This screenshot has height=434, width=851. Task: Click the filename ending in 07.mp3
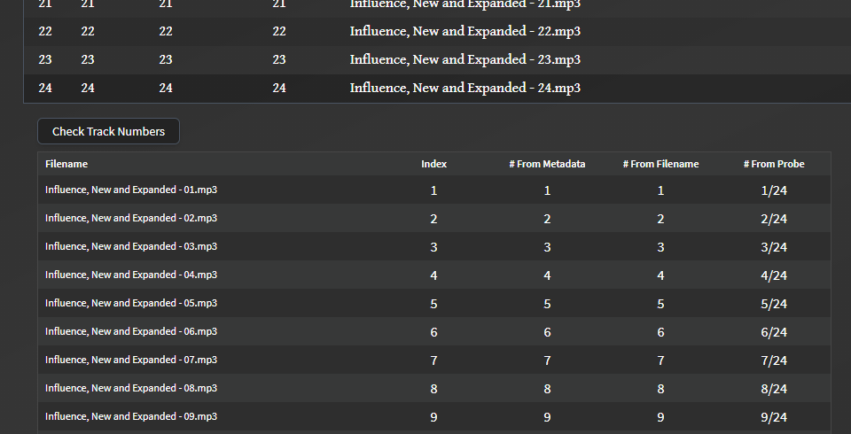coord(131,360)
